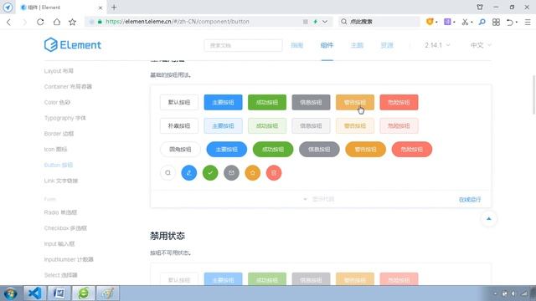
Task: Expand the 2.14.1 version dropdown
Action: click(x=437, y=45)
